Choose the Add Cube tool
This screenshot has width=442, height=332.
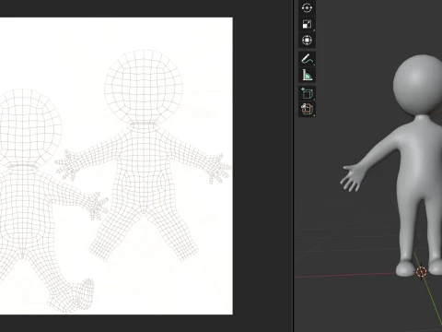tap(307, 93)
